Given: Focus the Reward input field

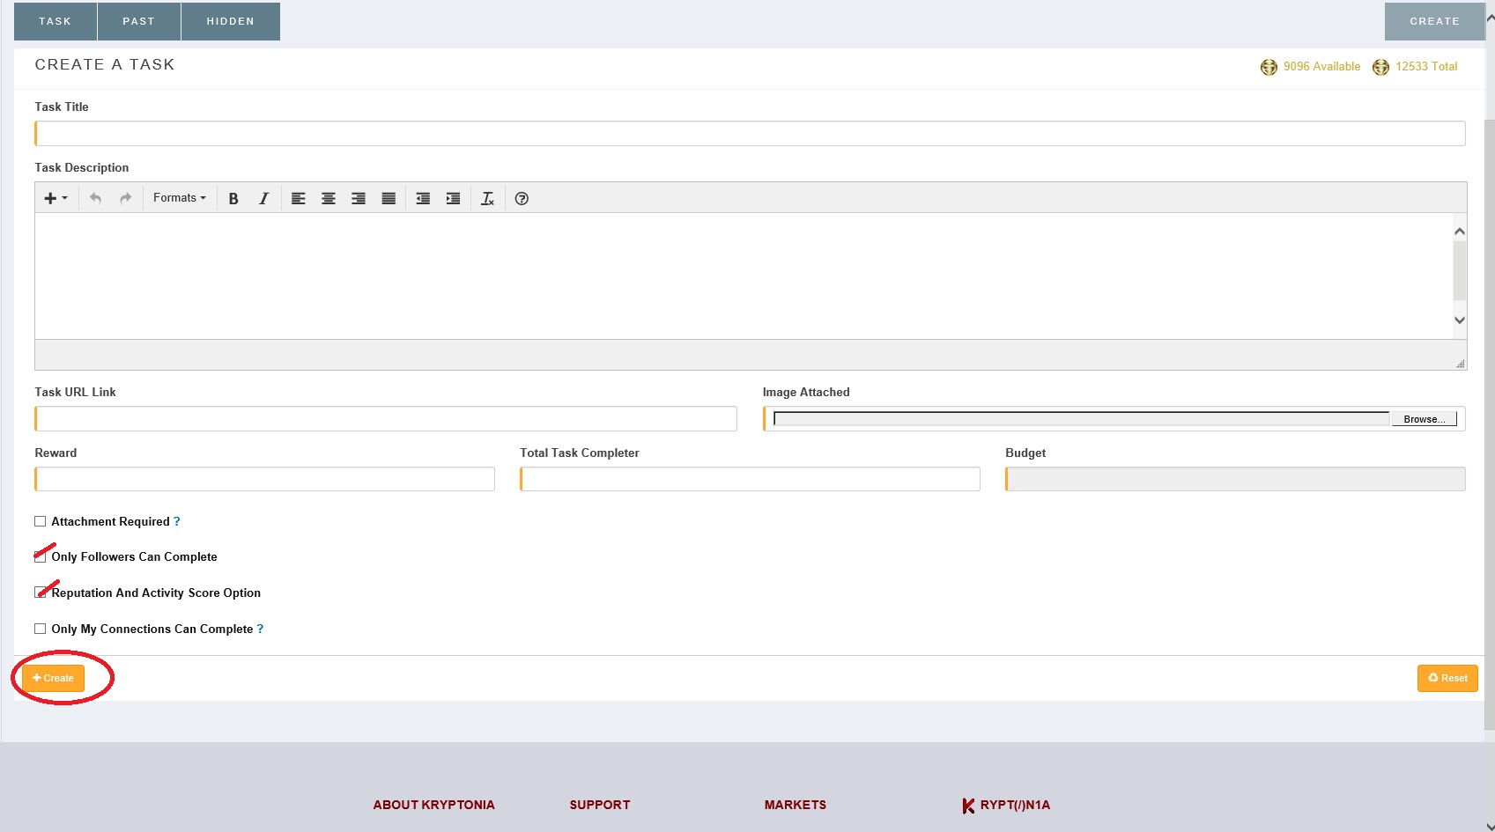Looking at the screenshot, I should pyautogui.click(x=264, y=479).
